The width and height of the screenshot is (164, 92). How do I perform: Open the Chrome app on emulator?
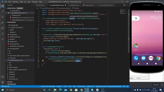(x=158, y=58)
